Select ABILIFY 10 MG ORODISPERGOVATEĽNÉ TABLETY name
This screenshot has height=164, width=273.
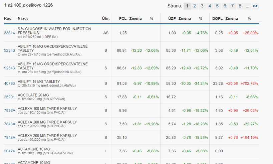(53, 48)
